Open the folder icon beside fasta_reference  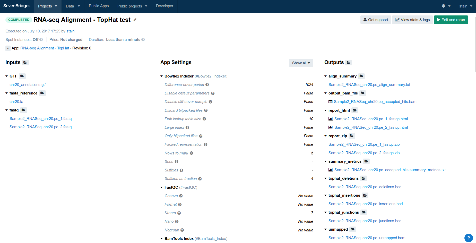[x=42, y=93]
